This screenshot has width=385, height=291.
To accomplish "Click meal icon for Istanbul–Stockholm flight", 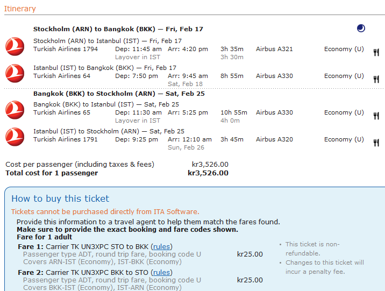I will pos(376,143).
